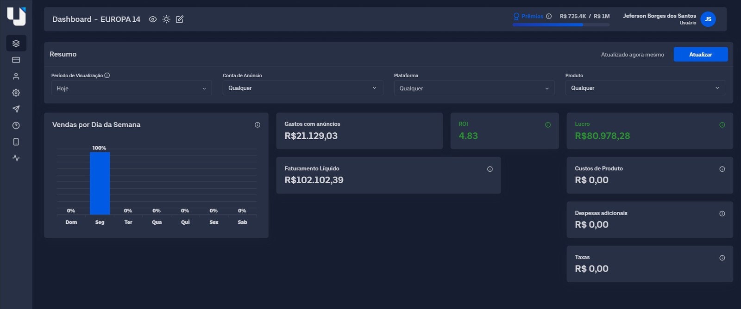Click the edit dashboard pencil icon
Image resolution: width=741 pixels, height=309 pixels.
coord(180,19)
